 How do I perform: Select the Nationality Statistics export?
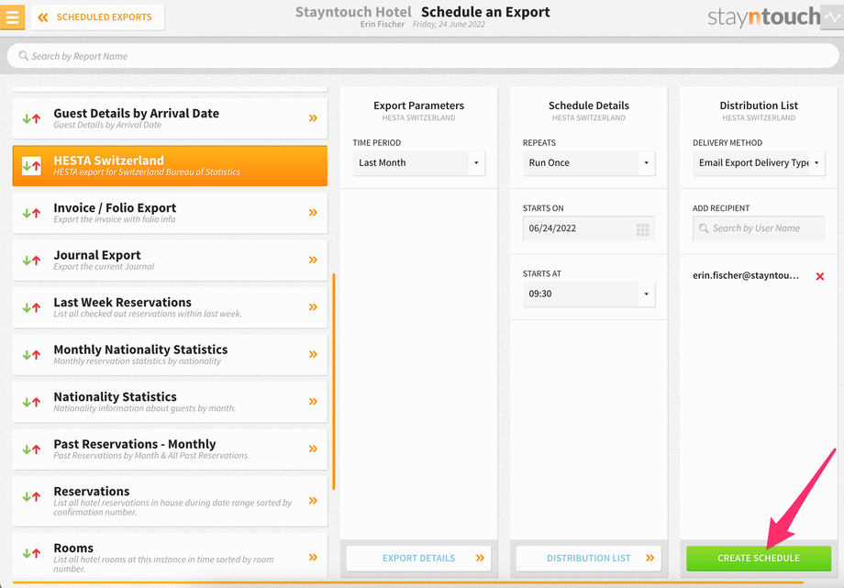(170, 402)
